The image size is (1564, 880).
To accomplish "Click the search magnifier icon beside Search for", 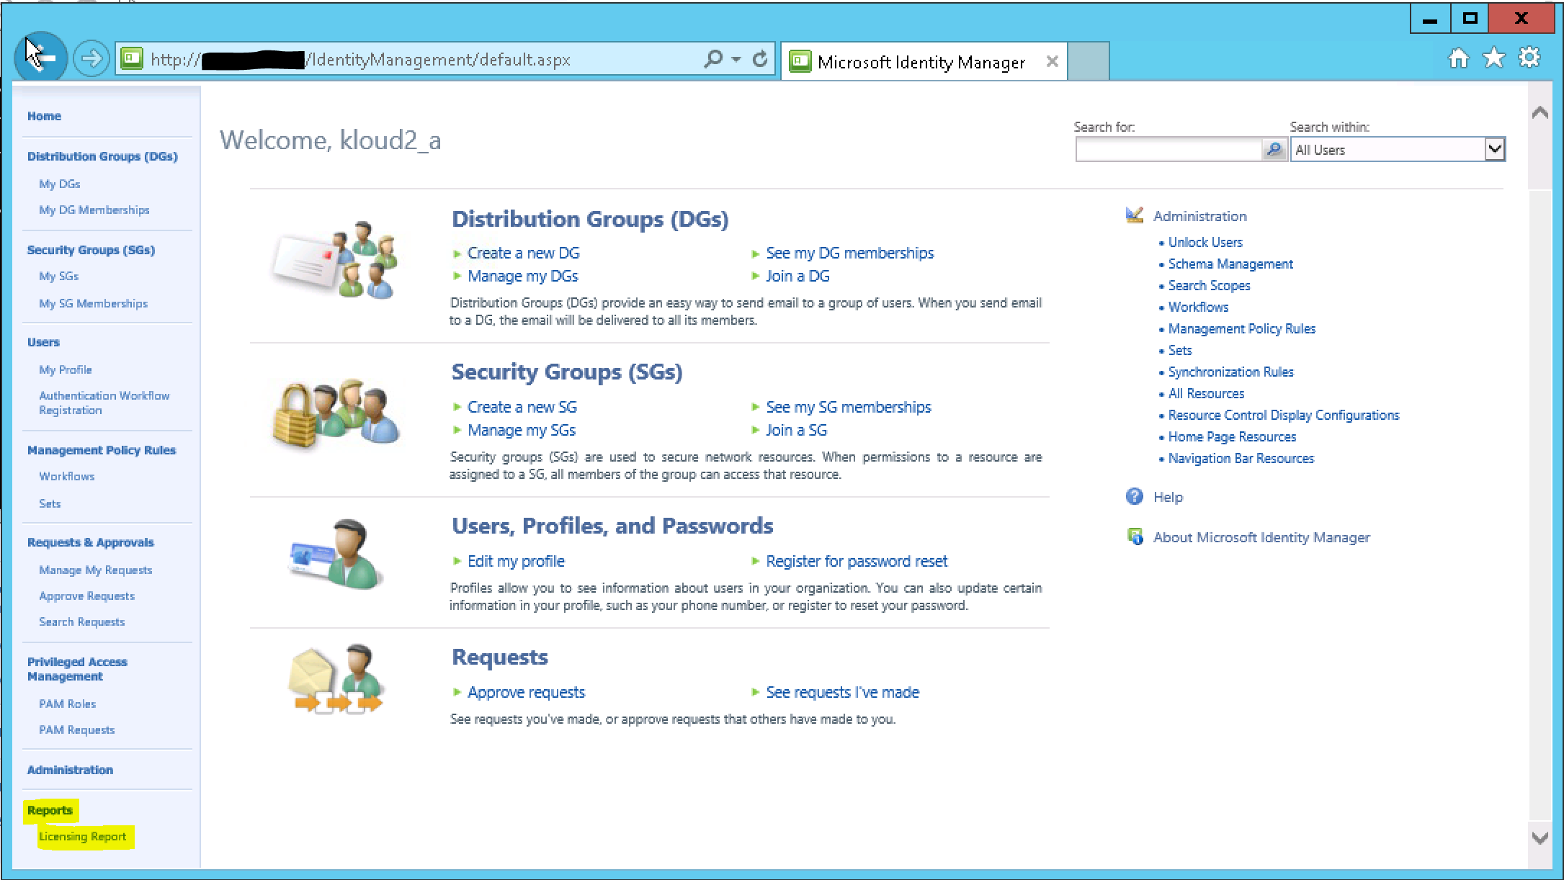I will [x=1274, y=150].
